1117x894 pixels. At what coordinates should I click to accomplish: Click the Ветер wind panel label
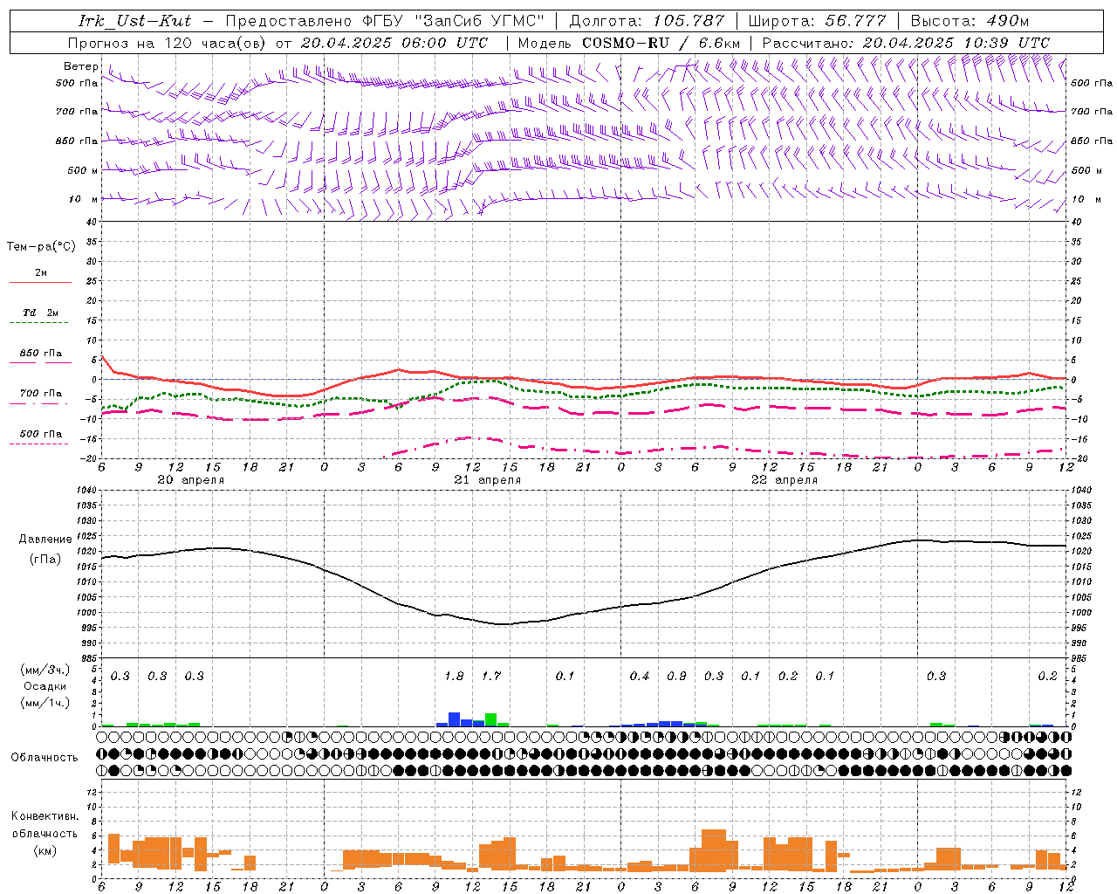[x=81, y=66]
